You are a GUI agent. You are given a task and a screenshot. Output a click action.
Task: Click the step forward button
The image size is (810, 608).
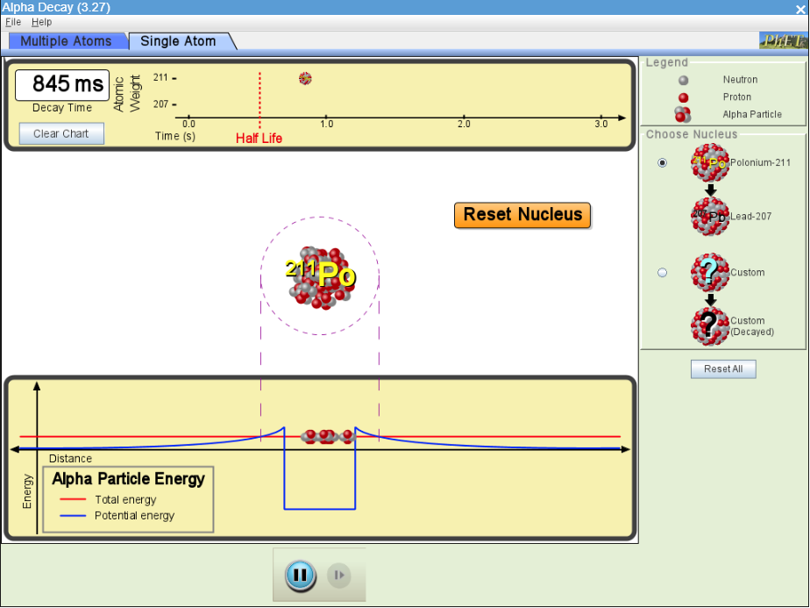(x=339, y=576)
